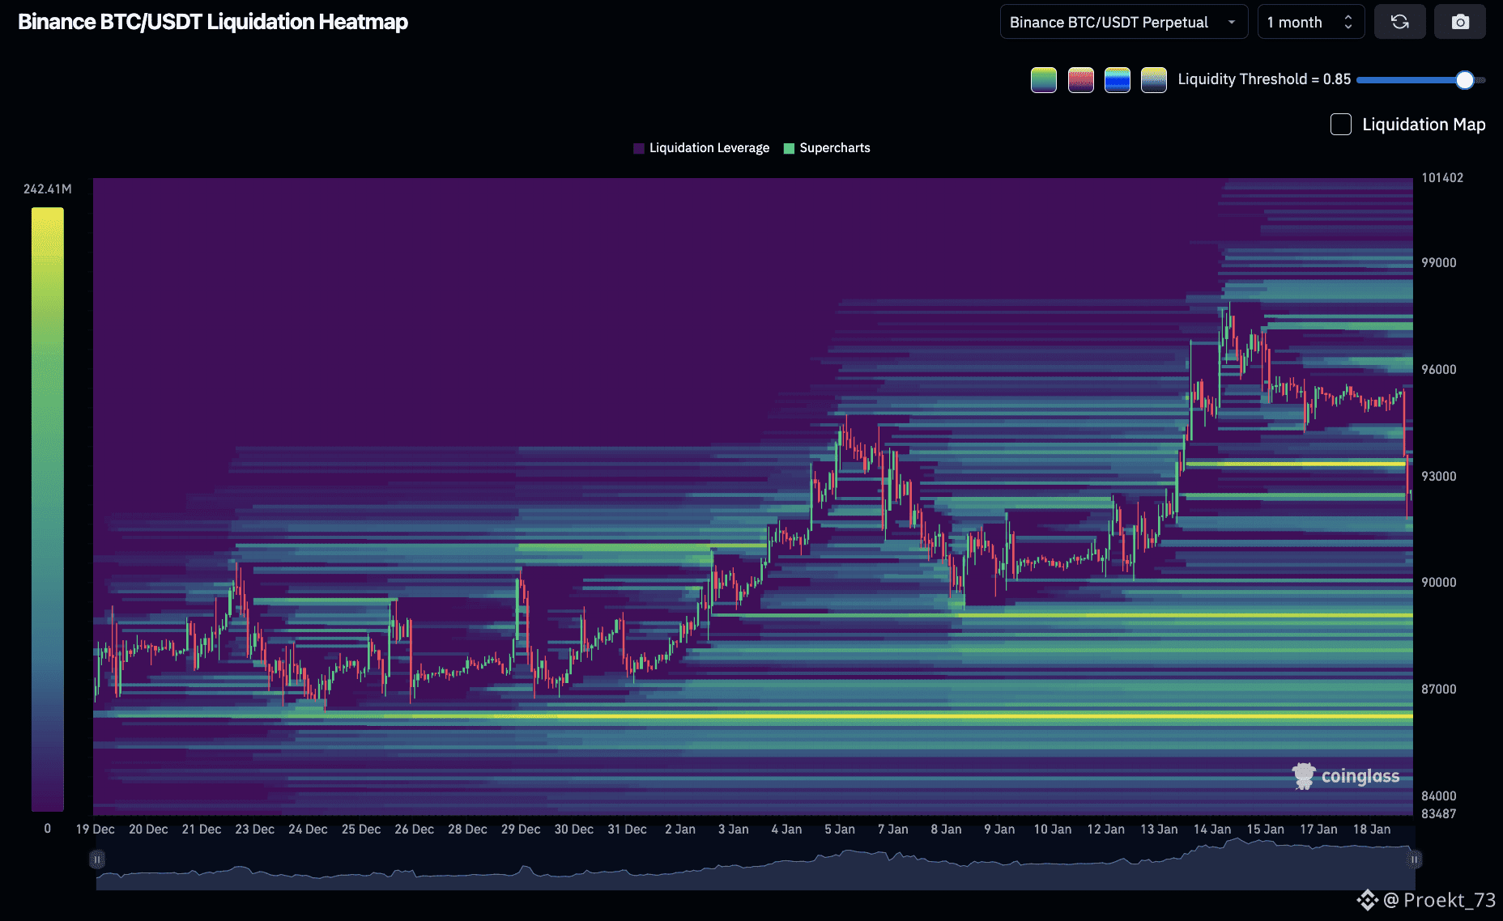Screen dimensions: 1503x921
Task: Toggle Liquidation Leverage legend series
Action: (701, 148)
